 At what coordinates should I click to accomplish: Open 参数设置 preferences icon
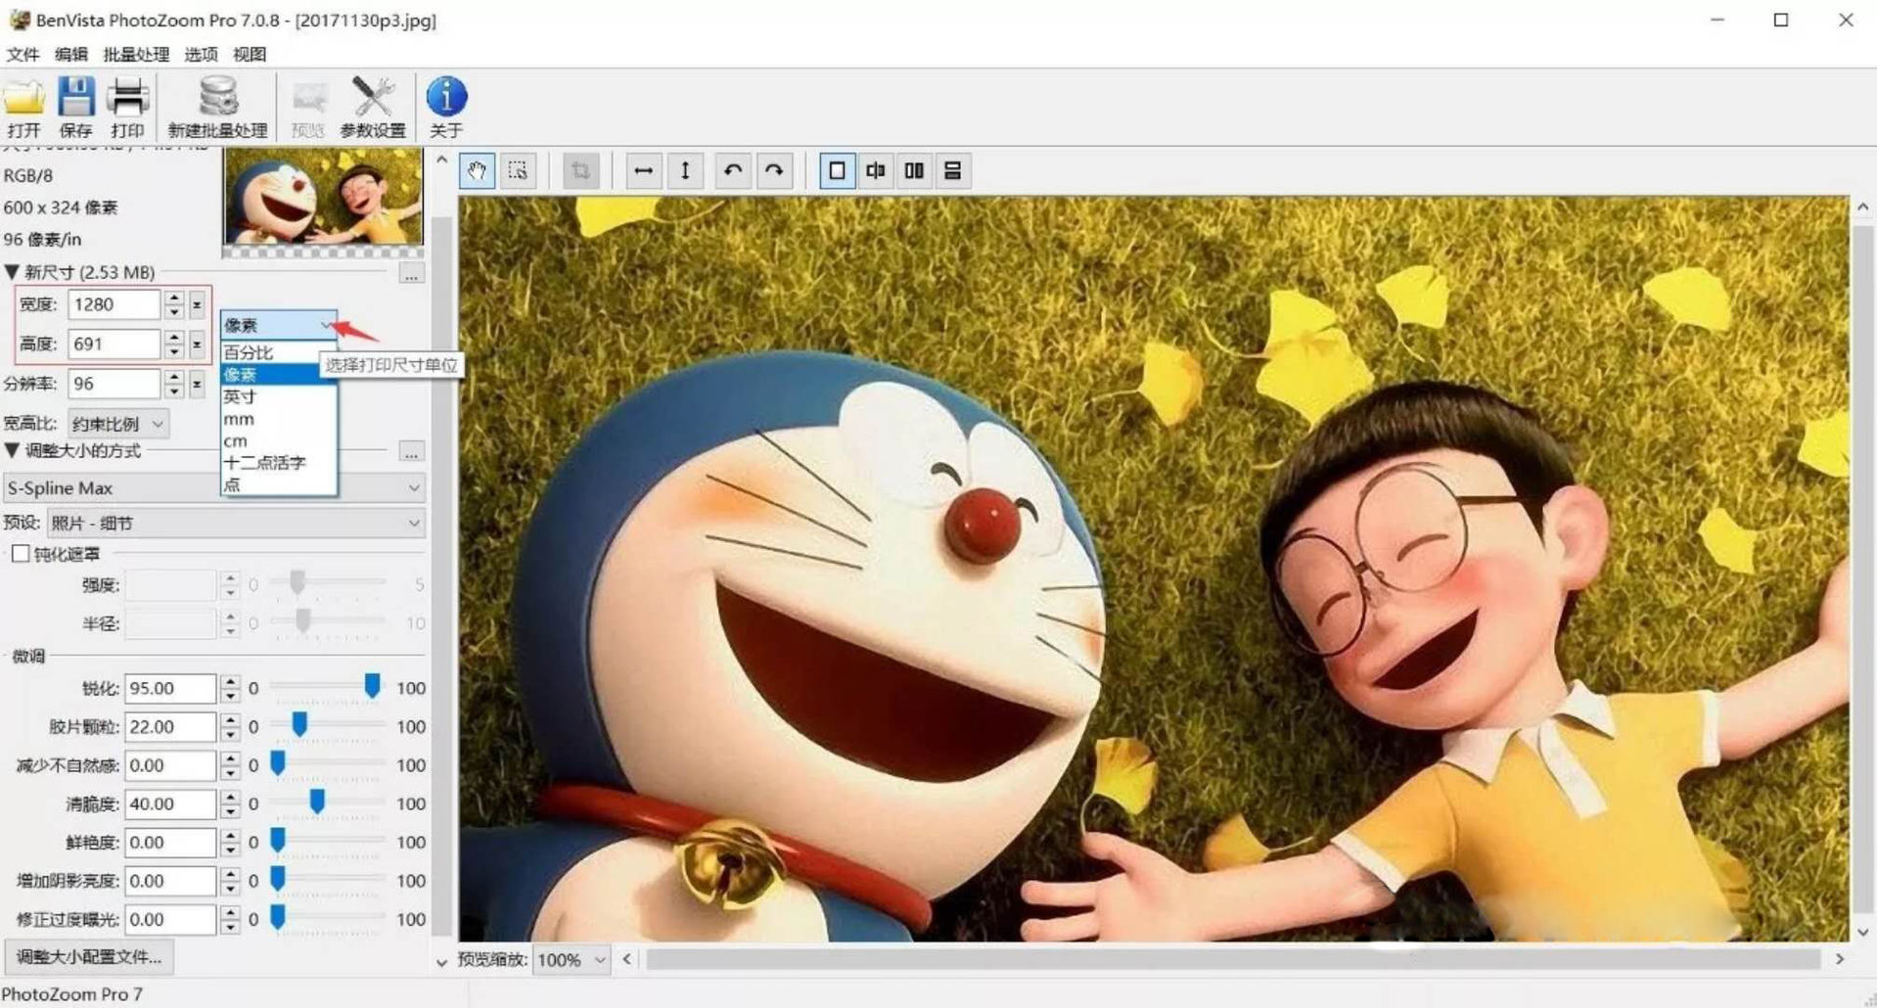pyautogui.click(x=372, y=106)
